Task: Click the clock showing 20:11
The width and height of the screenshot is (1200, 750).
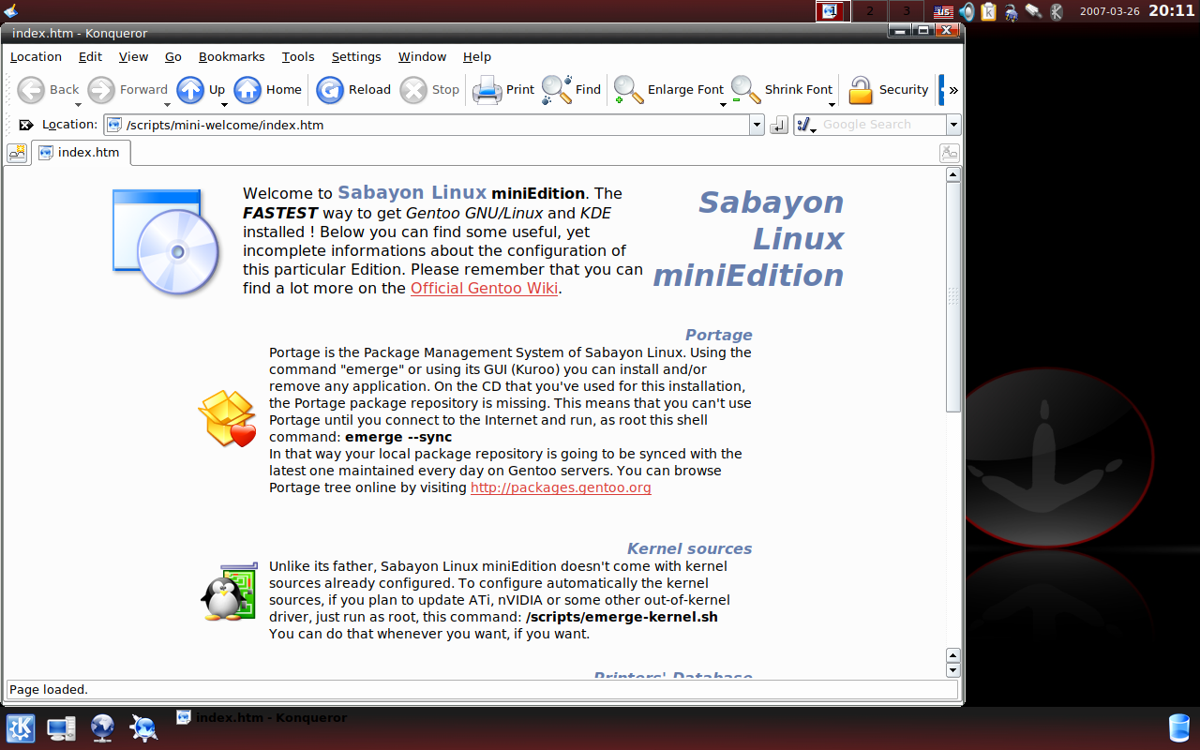Action: [1172, 11]
